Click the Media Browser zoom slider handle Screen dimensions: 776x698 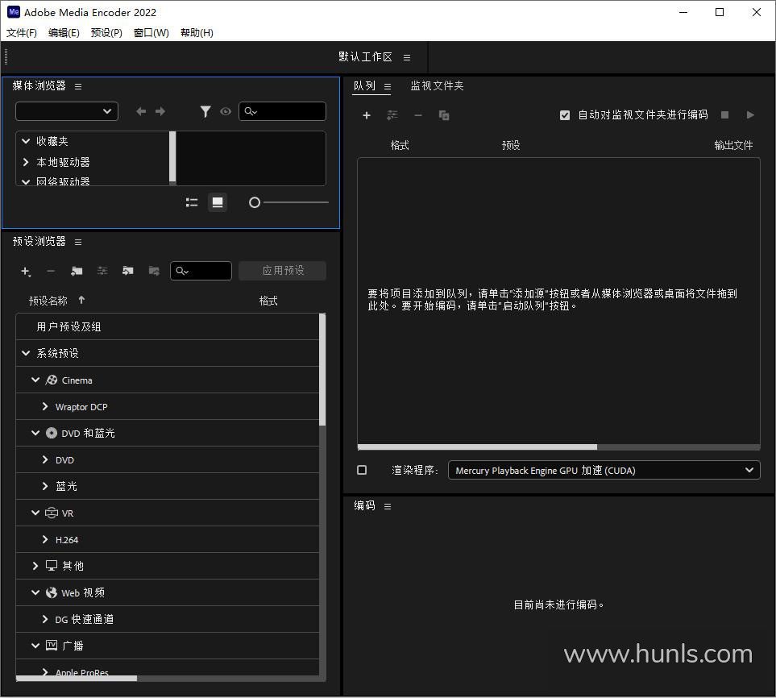click(x=255, y=202)
